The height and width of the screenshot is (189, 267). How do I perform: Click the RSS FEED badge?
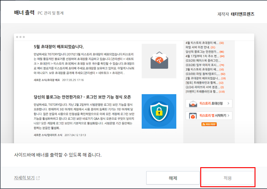click(209, 124)
